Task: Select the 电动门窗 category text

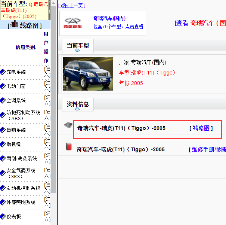Action: 16,86
